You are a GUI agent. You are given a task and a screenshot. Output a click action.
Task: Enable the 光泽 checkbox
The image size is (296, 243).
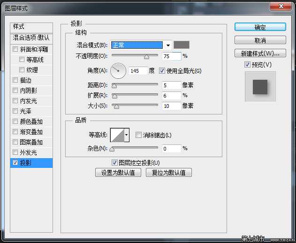point(15,111)
